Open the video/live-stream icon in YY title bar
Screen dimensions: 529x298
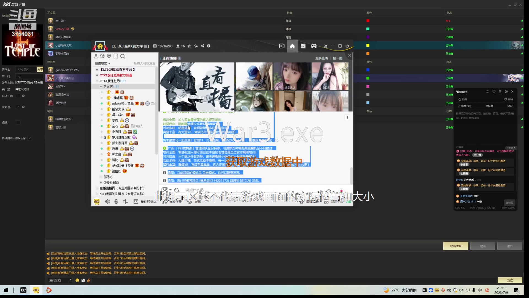click(282, 46)
